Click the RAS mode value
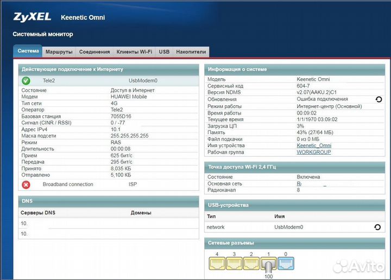This screenshot has height=280, width=391. (x=116, y=143)
